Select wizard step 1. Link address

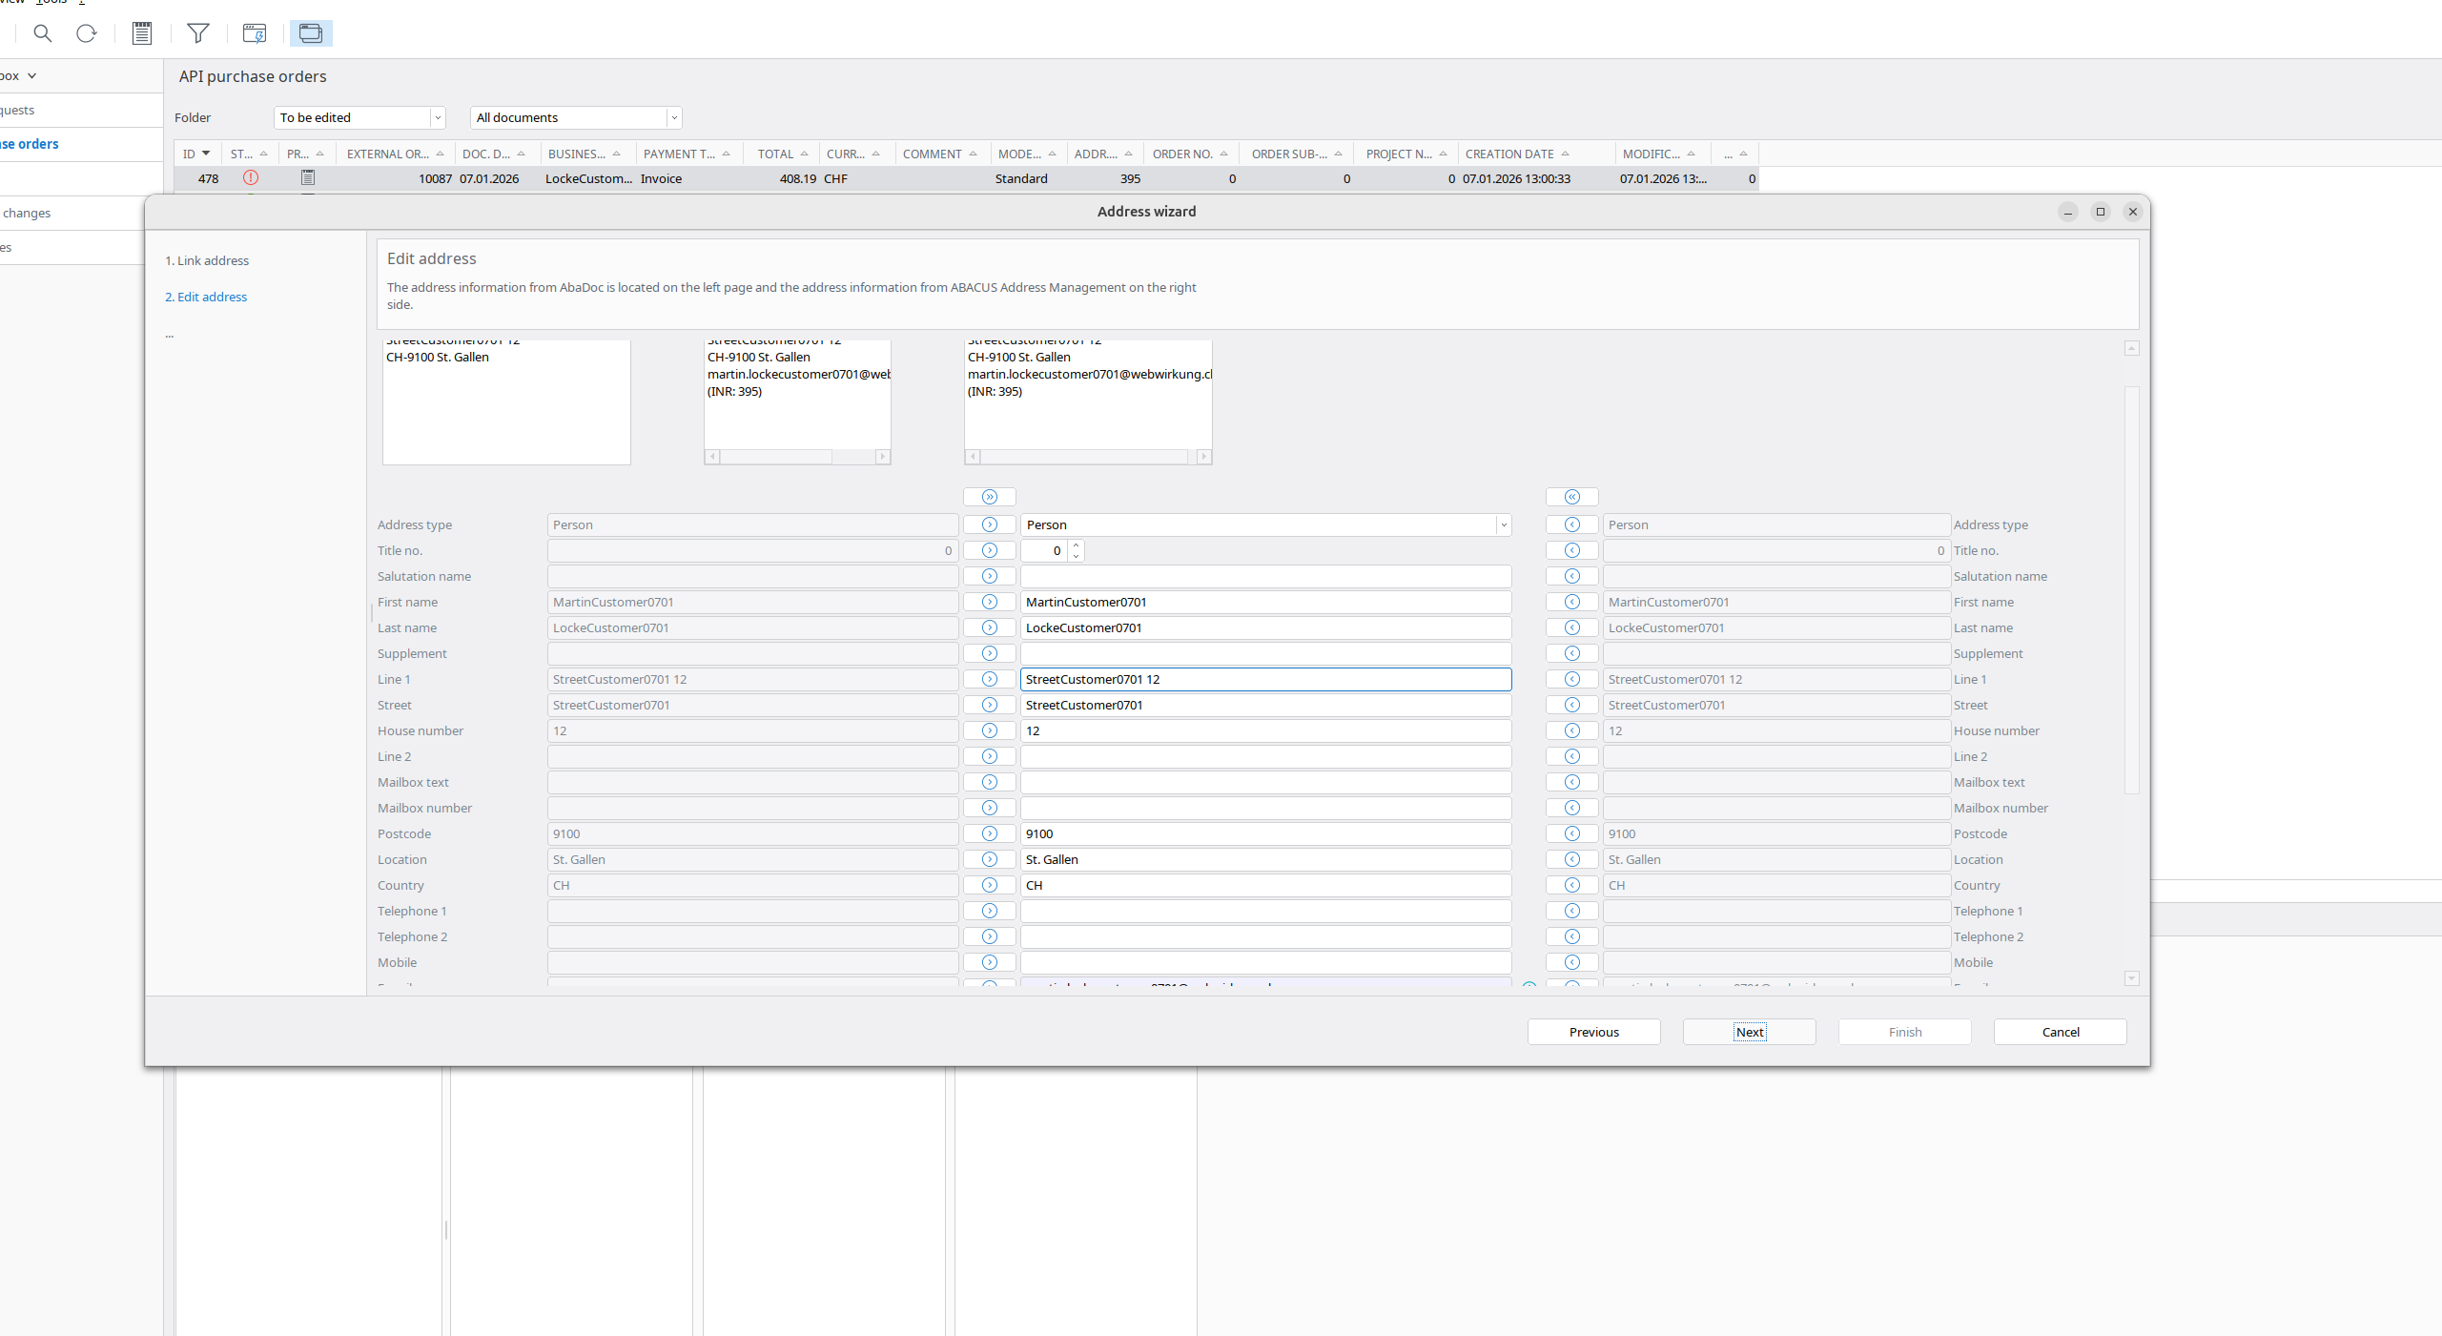tap(206, 259)
